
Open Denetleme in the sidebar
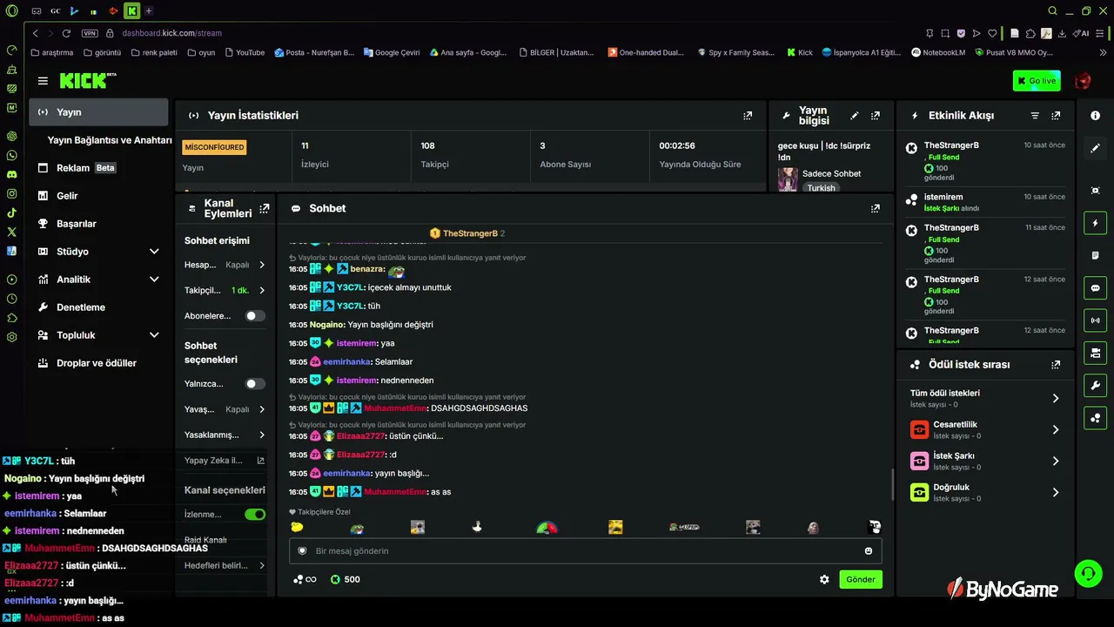pos(98,307)
